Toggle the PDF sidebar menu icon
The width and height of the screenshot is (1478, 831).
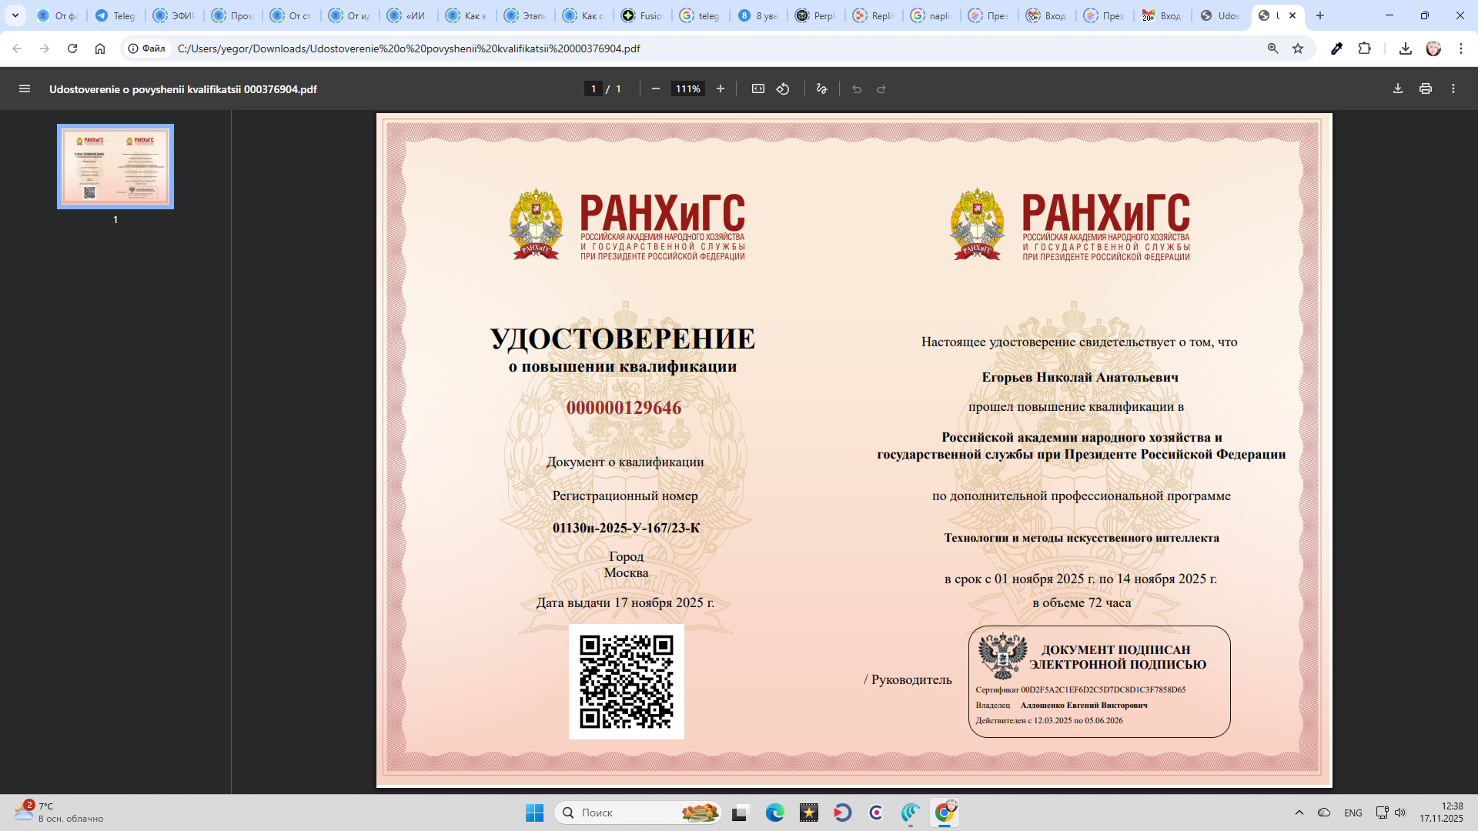(25, 89)
